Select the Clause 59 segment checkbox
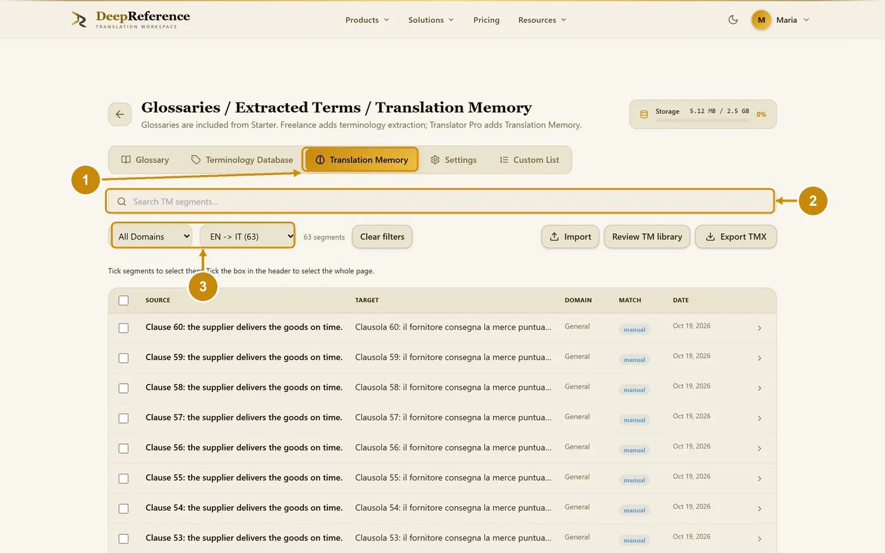 pyautogui.click(x=123, y=358)
